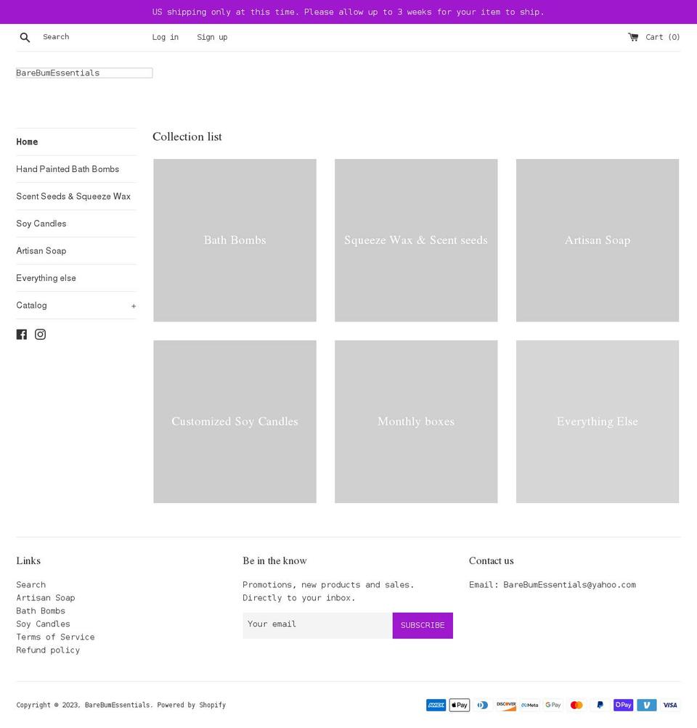Screen dimensions: 697x728
Task: Click the Venmo payment icon
Action: point(647,705)
